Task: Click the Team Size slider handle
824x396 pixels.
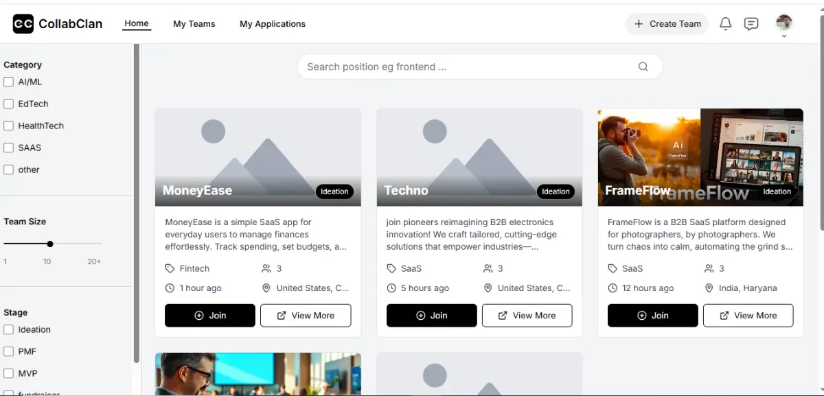Action: coord(50,244)
